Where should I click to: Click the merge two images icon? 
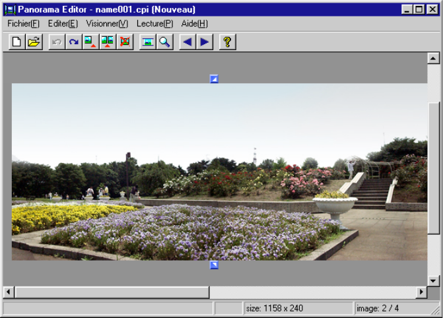108,42
